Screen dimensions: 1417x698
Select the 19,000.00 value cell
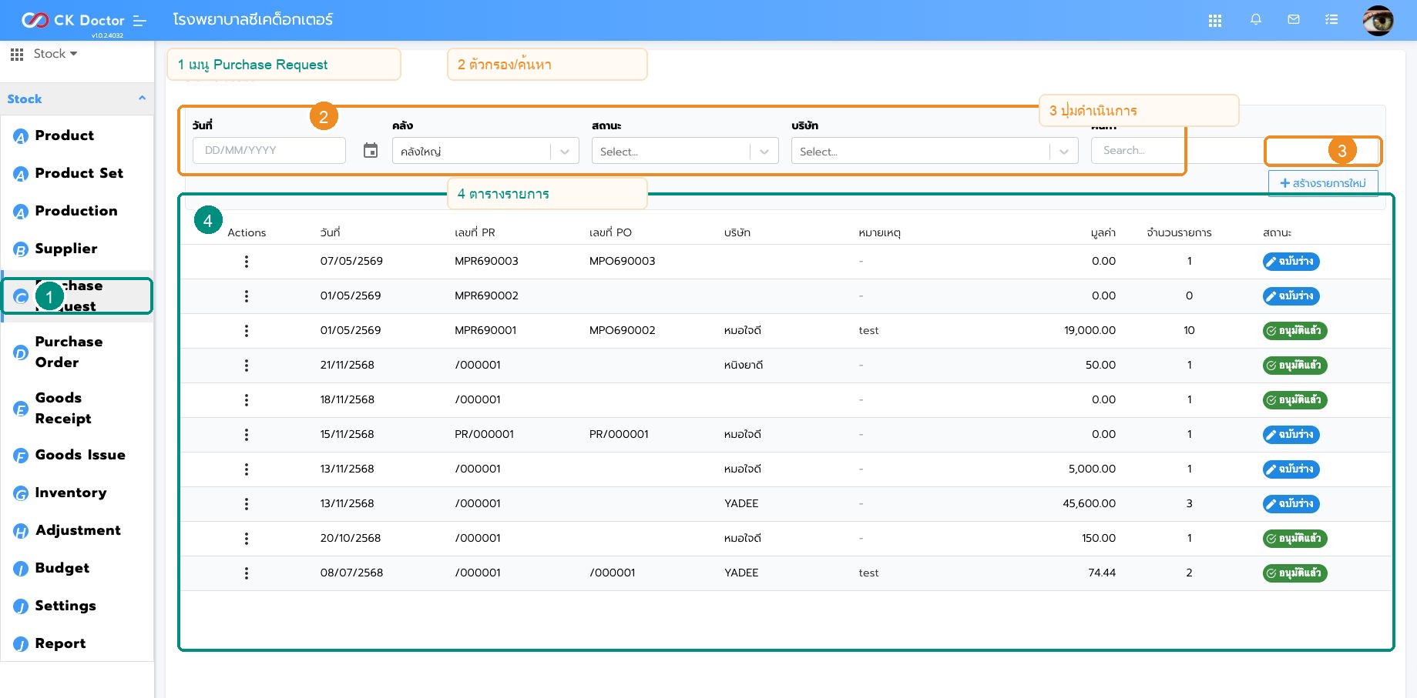(x=1090, y=330)
